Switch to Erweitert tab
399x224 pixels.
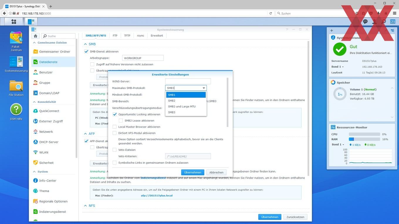point(157,35)
